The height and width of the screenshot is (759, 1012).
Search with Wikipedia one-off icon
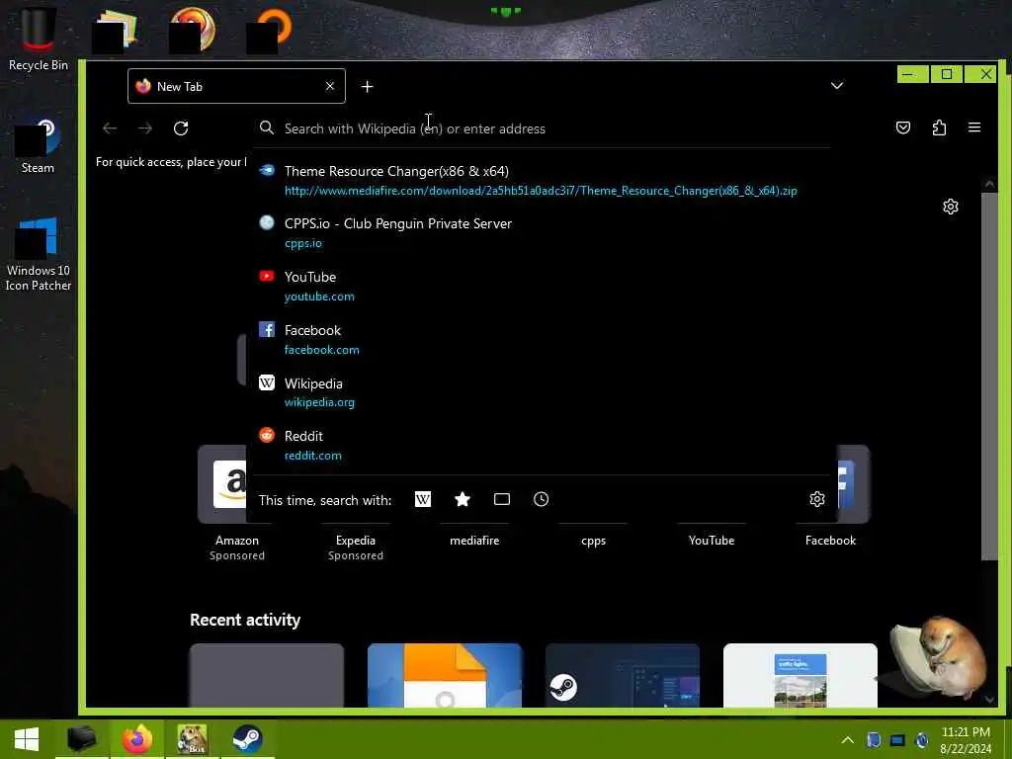[423, 499]
